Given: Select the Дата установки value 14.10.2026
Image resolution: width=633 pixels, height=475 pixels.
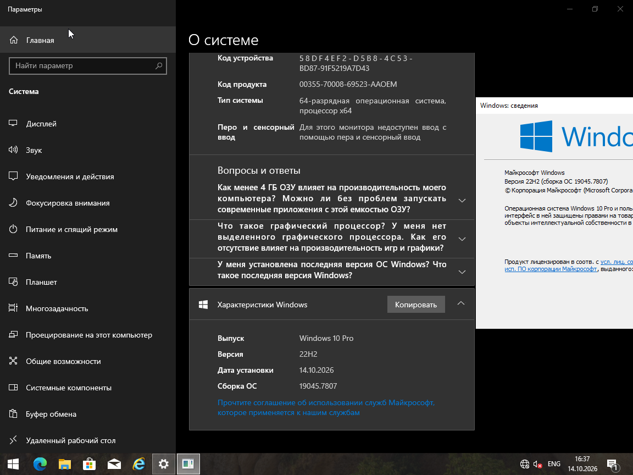Looking at the screenshot, I should tap(316, 370).
